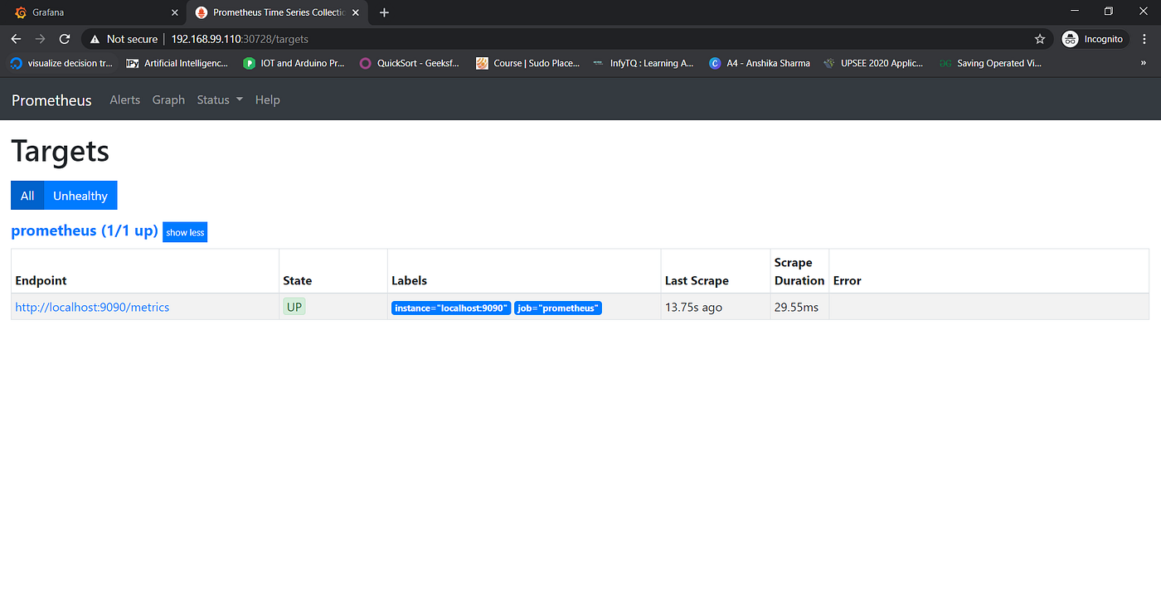Open the Alerts page in navbar
The height and width of the screenshot is (616, 1161).
click(125, 99)
